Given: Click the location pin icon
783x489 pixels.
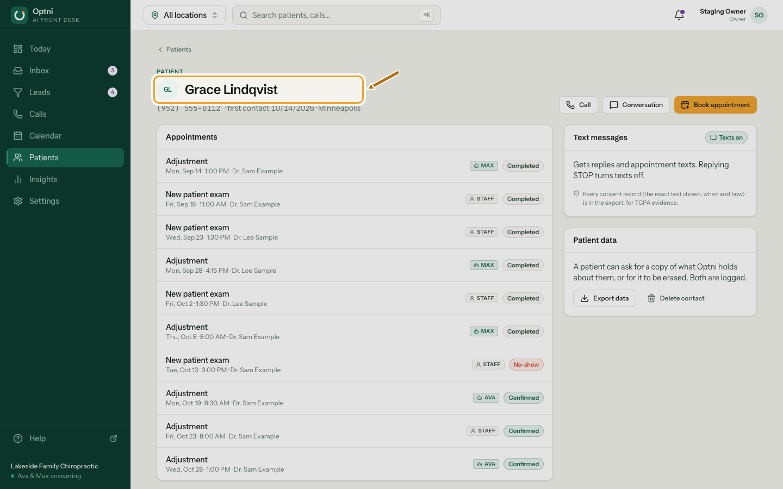Looking at the screenshot, I should [155, 15].
